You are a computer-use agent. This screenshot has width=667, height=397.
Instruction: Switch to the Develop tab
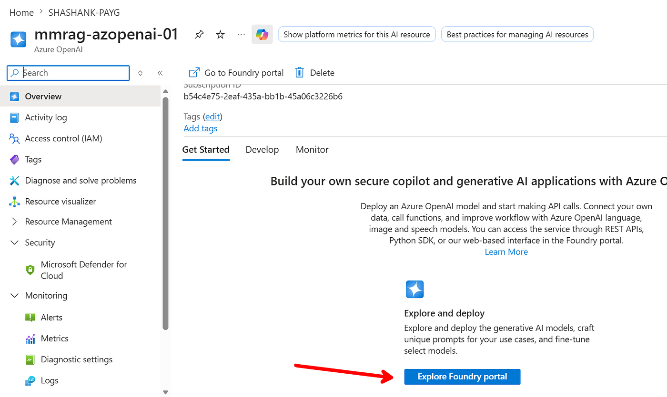(x=262, y=150)
